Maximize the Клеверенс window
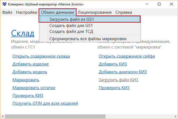 tap(159, 4)
